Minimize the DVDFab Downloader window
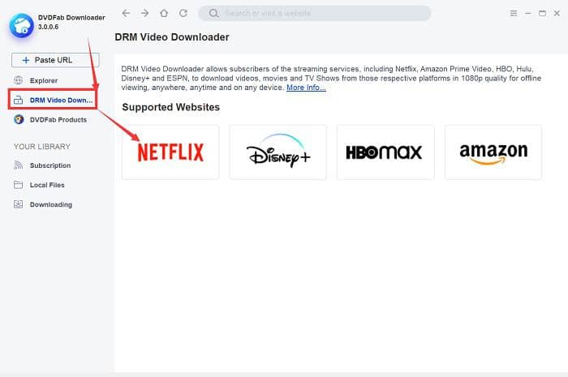 [x=528, y=14]
